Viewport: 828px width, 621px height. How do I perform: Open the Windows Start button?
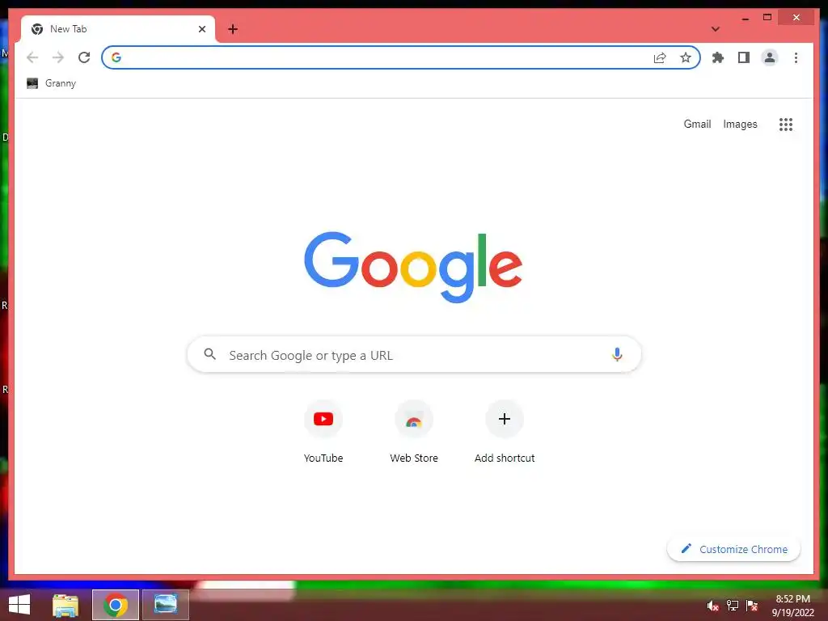(x=19, y=605)
